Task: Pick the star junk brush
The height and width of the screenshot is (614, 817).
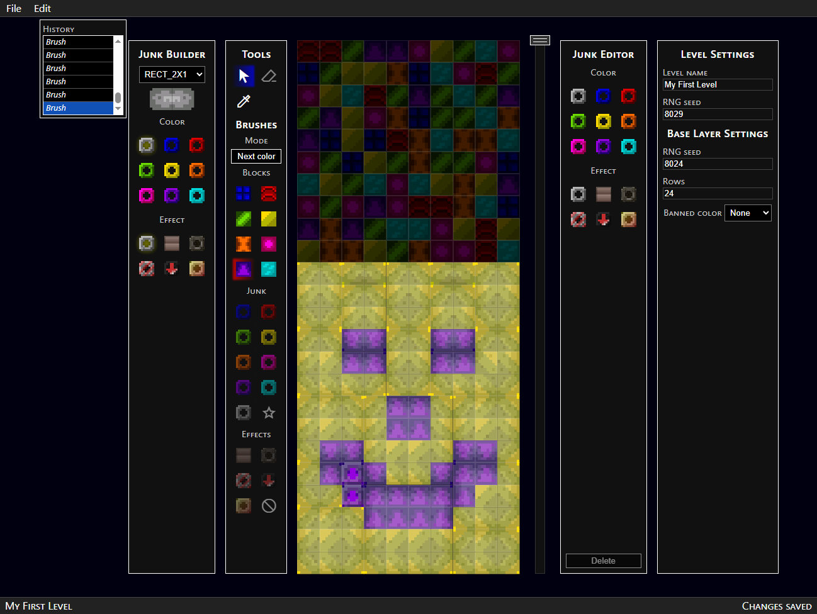Action: tap(269, 413)
